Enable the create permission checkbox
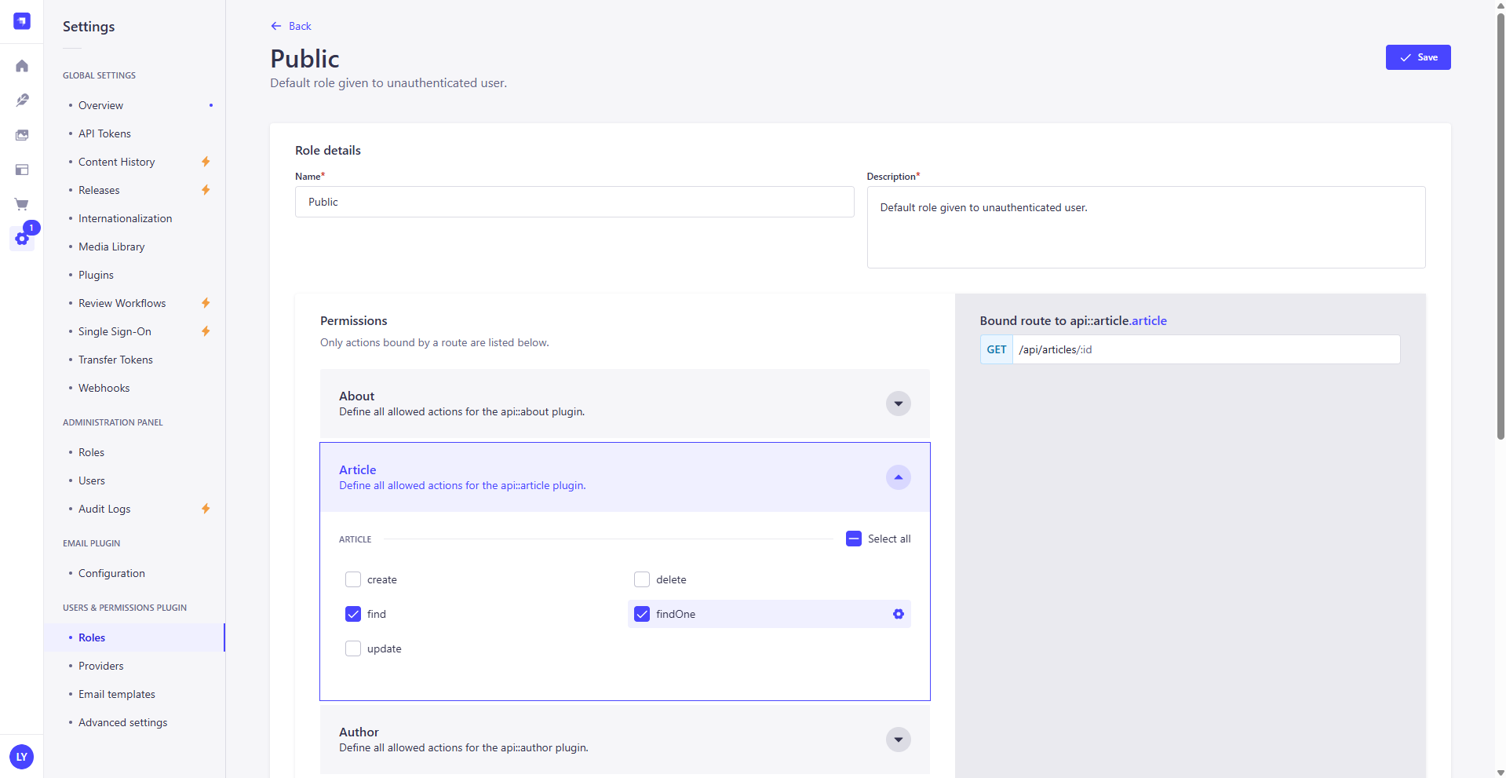Screen dimensions: 1506x778 [x=353, y=579]
